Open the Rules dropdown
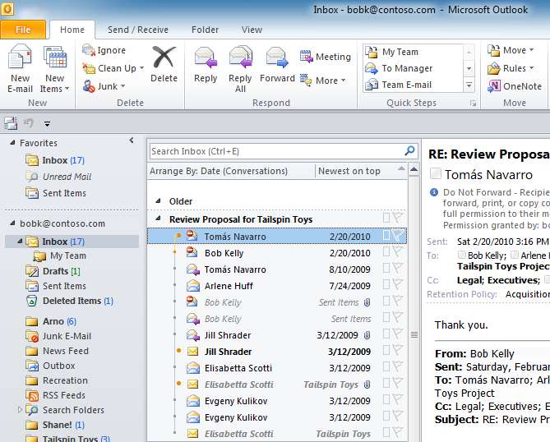Viewport: 550px width, 442px height. click(511, 68)
